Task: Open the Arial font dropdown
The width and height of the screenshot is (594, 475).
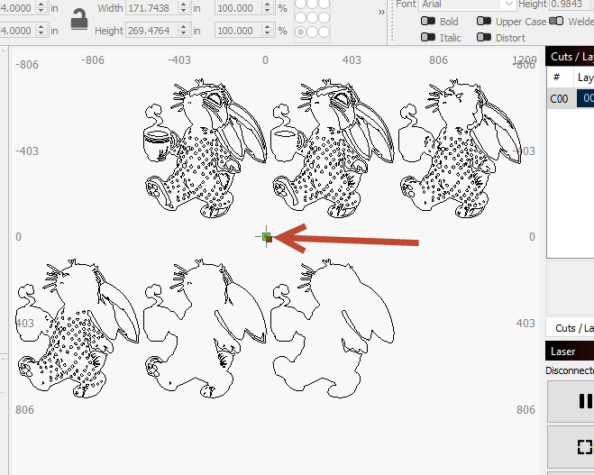Action: (x=467, y=5)
